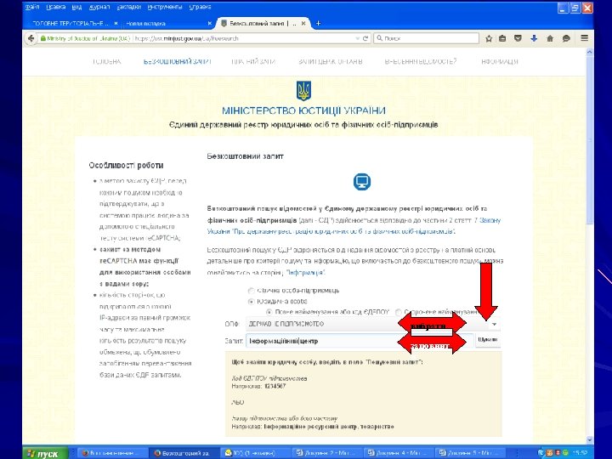
Task: Click the blue monitor icon under Безкоштовний запит
Action: click(x=362, y=182)
